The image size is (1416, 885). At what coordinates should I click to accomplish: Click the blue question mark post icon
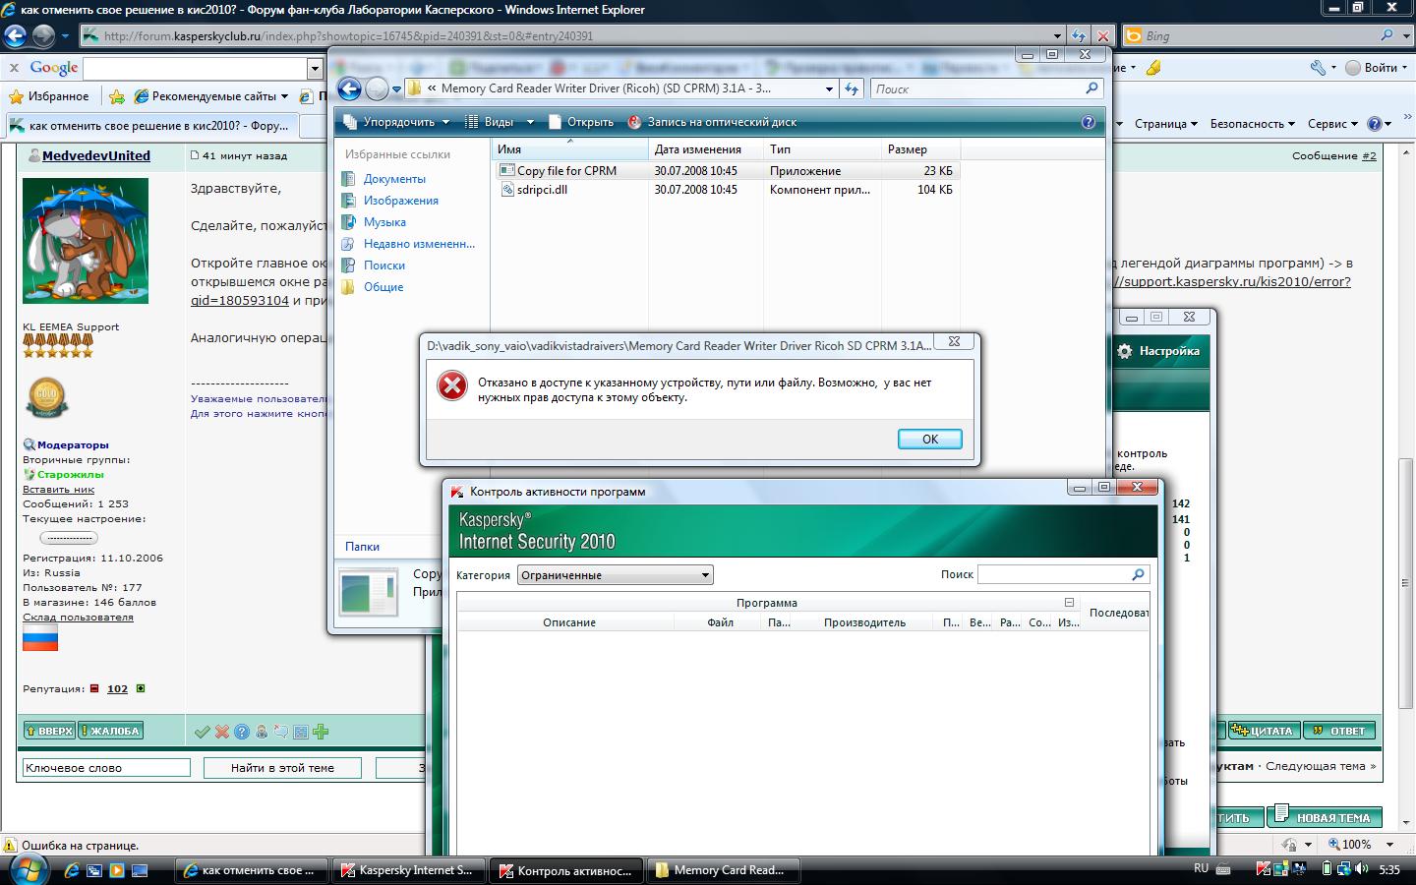point(242,732)
